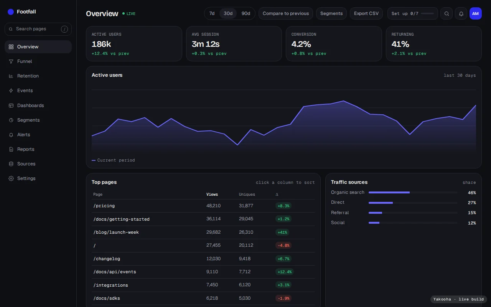Open notifications with top bell icon
Image resolution: width=491 pixels, height=307 pixels.
(461, 13)
